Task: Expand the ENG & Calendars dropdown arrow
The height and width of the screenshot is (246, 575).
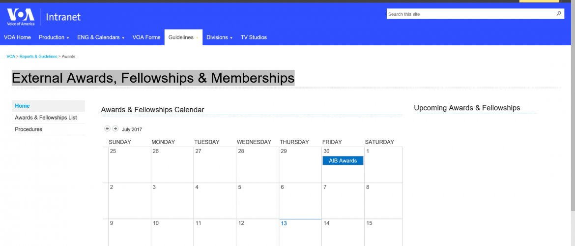Action: (x=123, y=38)
